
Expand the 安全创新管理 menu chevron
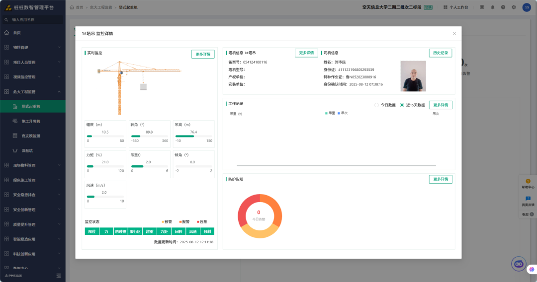59,210
